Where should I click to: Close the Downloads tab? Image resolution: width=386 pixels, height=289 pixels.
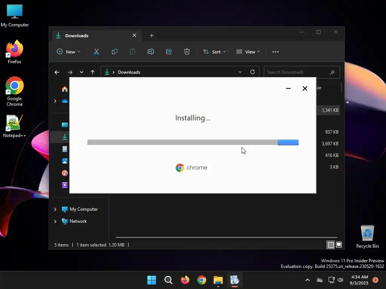pos(135,35)
